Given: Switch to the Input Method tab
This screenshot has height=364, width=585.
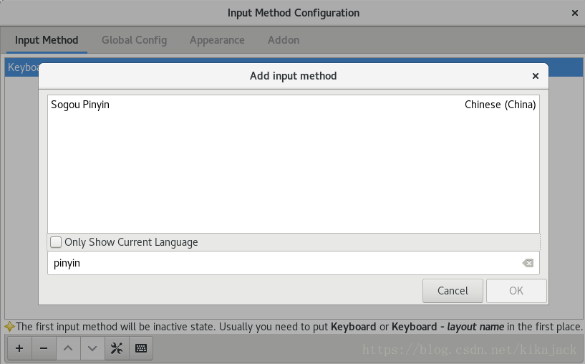Looking at the screenshot, I should click(x=47, y=40).
